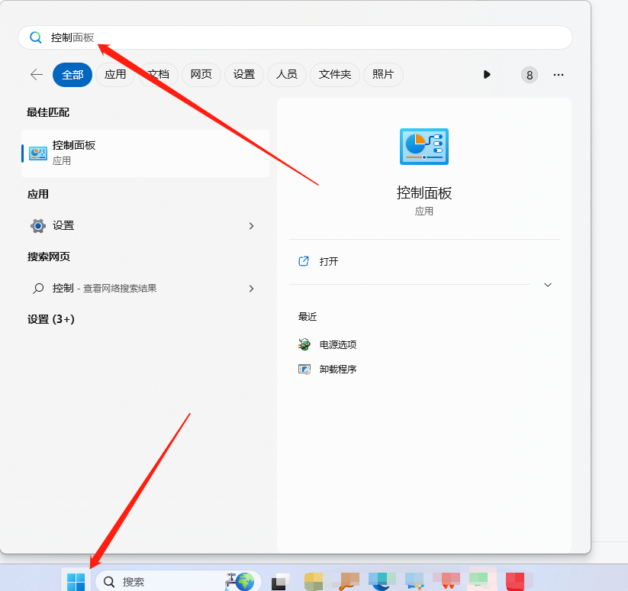
Task: Click the magnifier icon in taskbar search
Action: [109, 581]
